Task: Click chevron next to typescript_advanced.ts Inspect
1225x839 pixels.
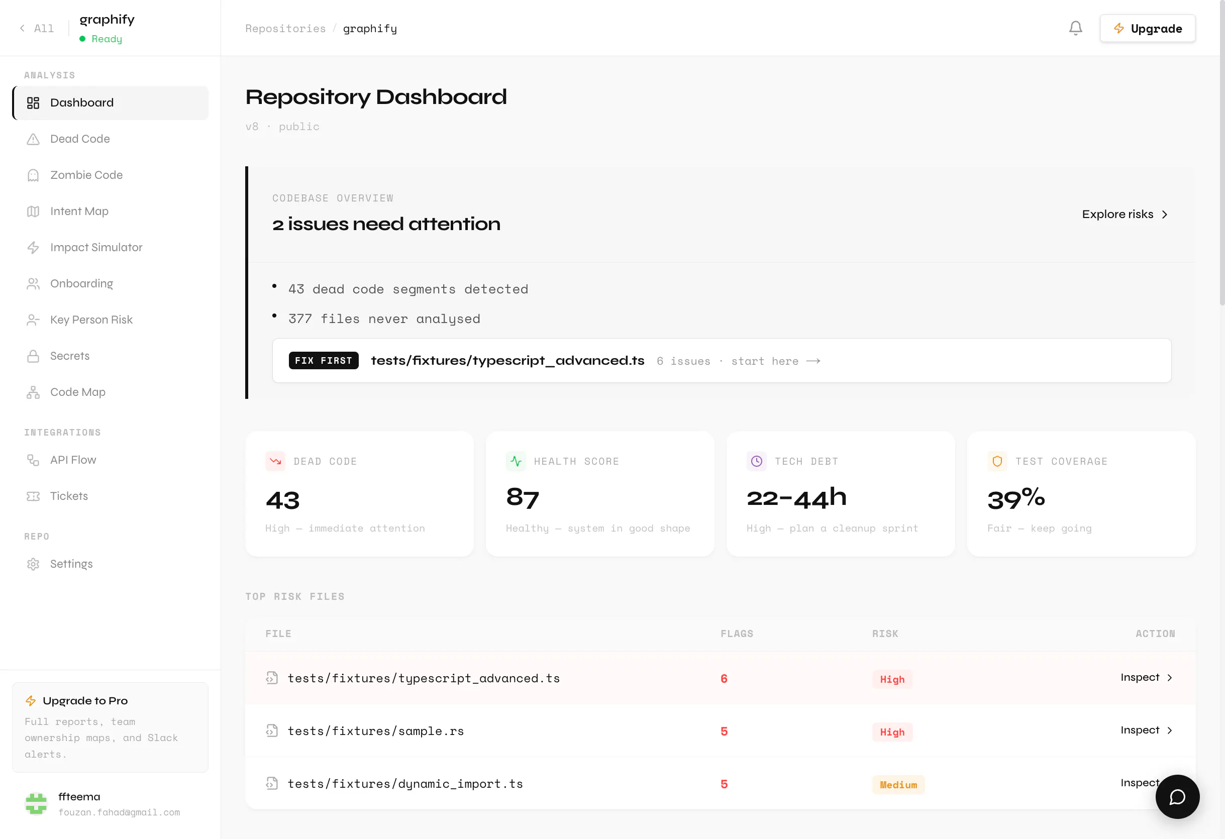Action: tap(1169, 678)
